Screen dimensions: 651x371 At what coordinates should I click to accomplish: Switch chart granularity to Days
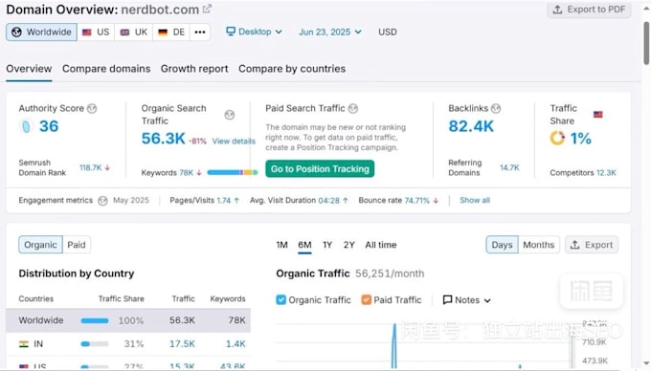click(x=502, y=245)
